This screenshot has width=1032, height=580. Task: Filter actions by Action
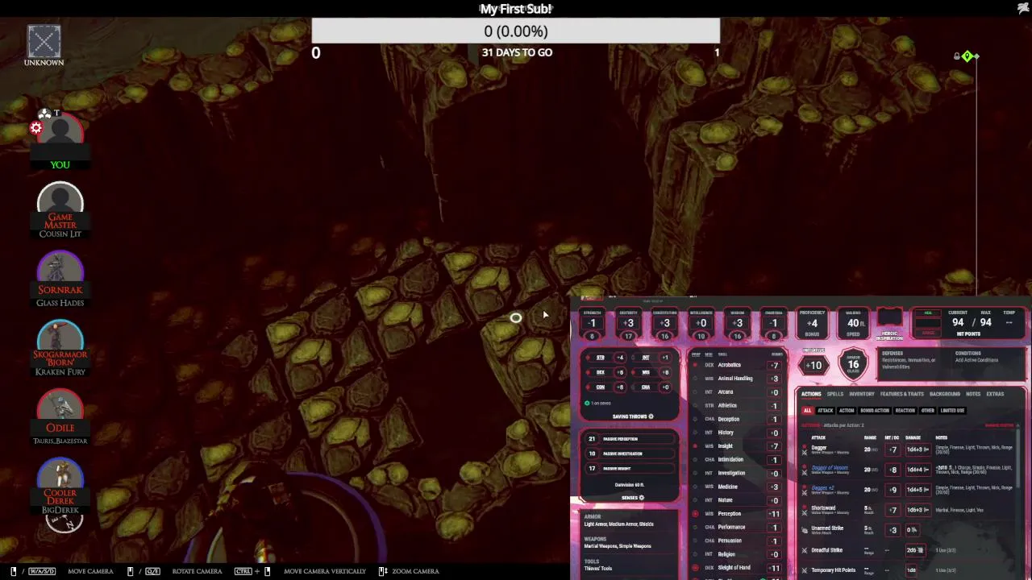847,410
